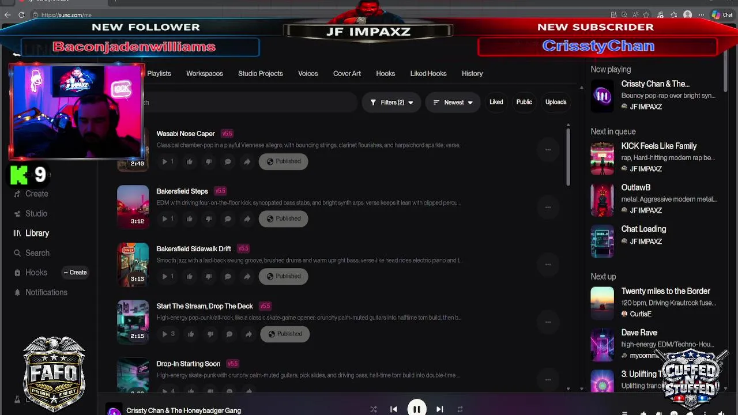Toggle shuffle in the player bar
Image resolution: width=738 pixels, height=415 pixels.
(x=374, y=409)
